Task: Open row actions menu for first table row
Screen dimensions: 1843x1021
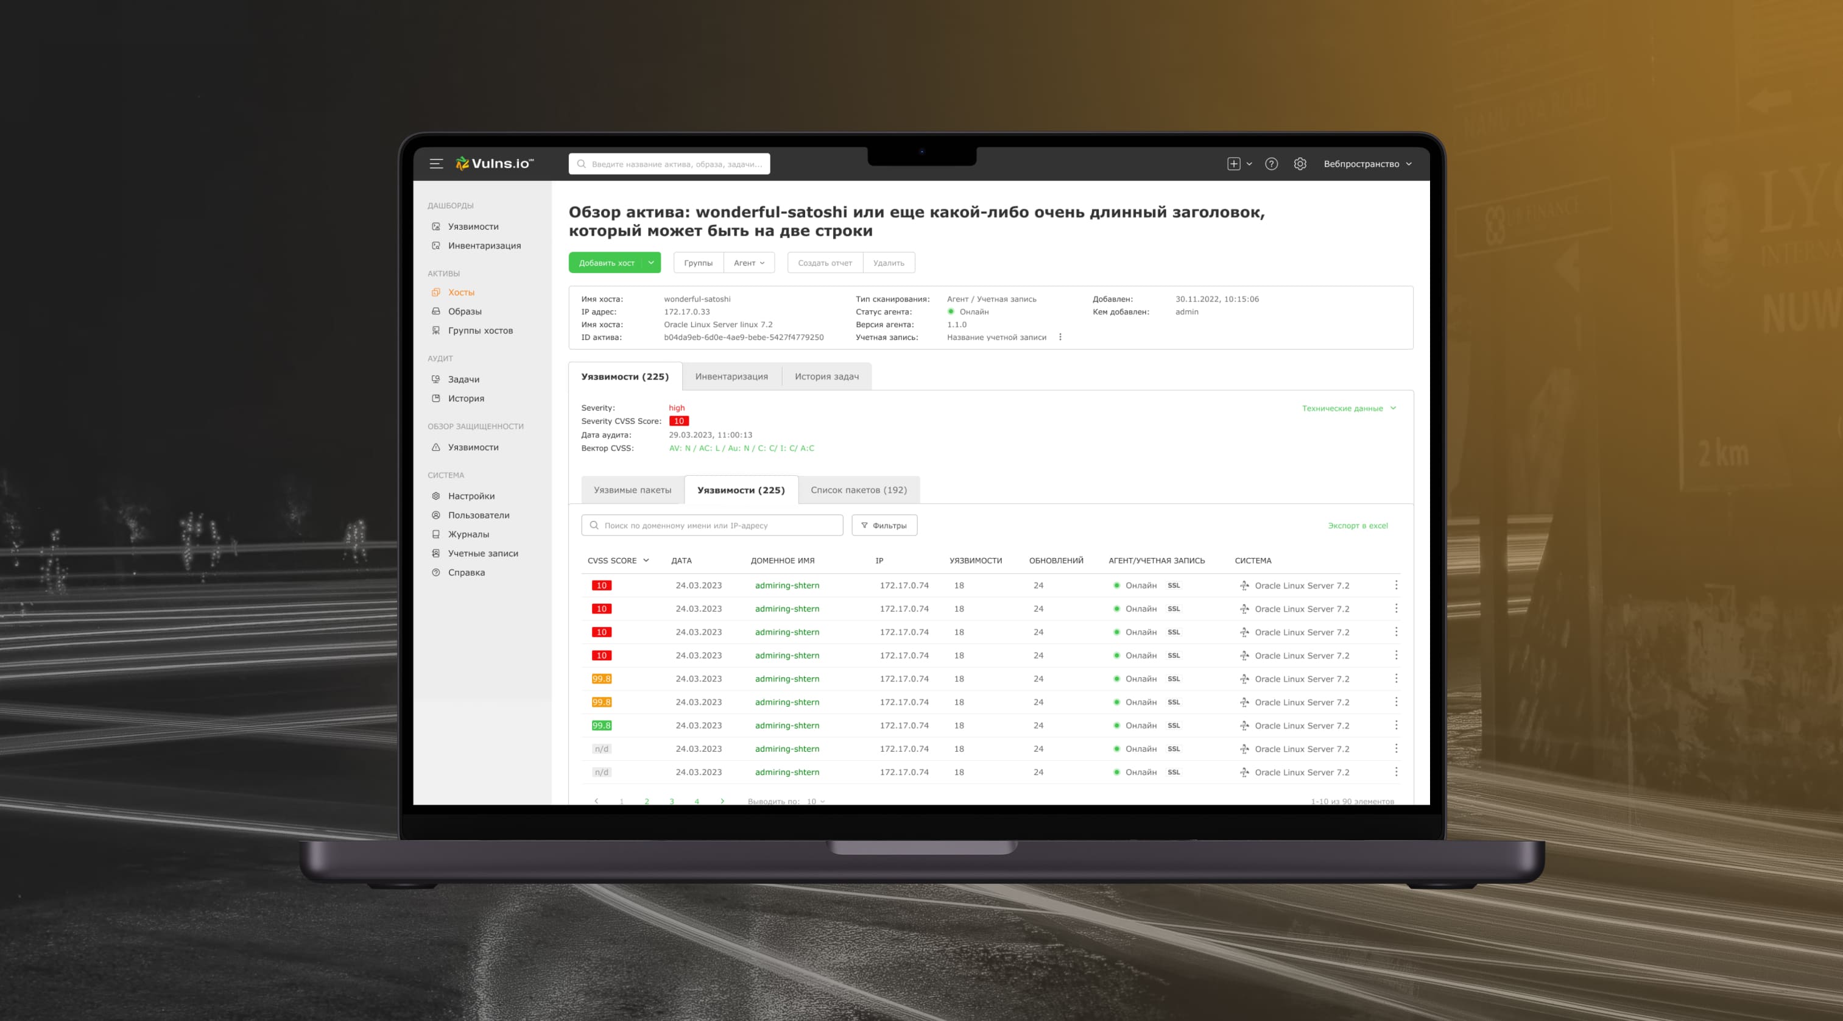Action: (1396, 585)
